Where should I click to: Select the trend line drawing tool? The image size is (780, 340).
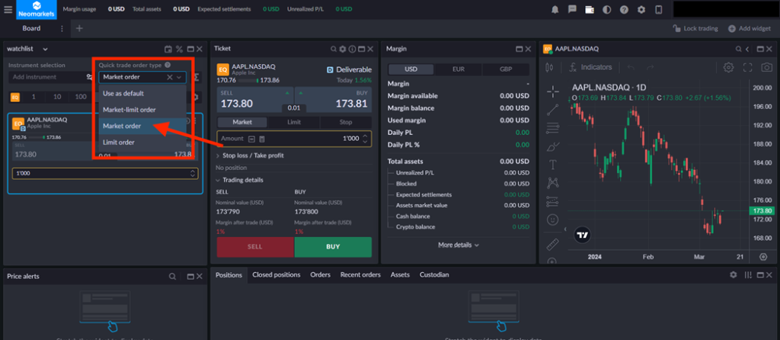[553, 109]
